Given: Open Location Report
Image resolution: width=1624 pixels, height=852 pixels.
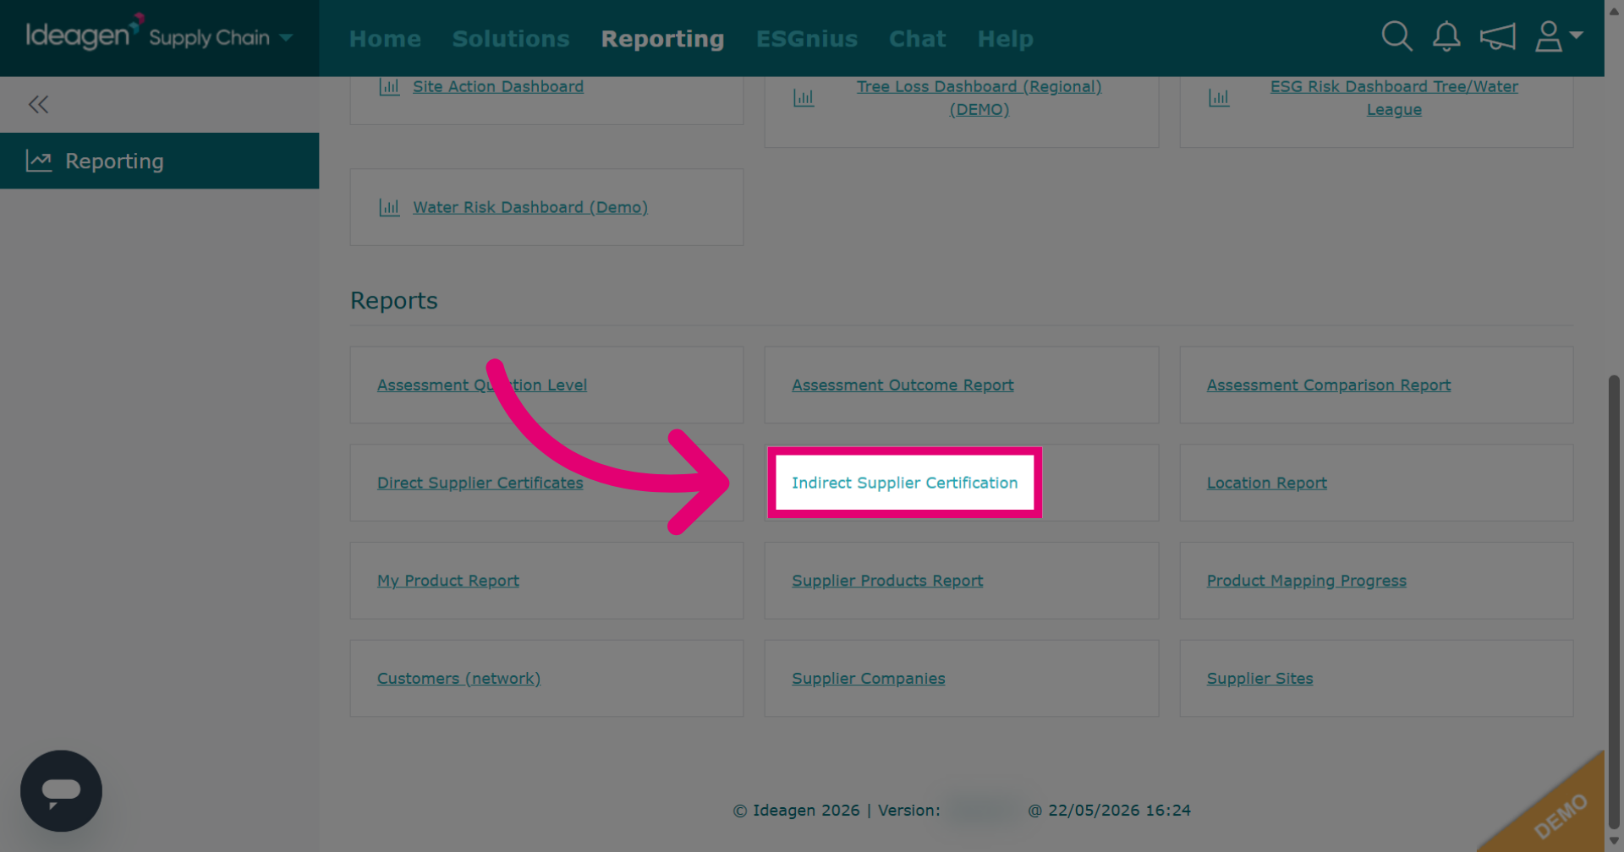Looking at the screenshot, I should [x=1267, y=483].
